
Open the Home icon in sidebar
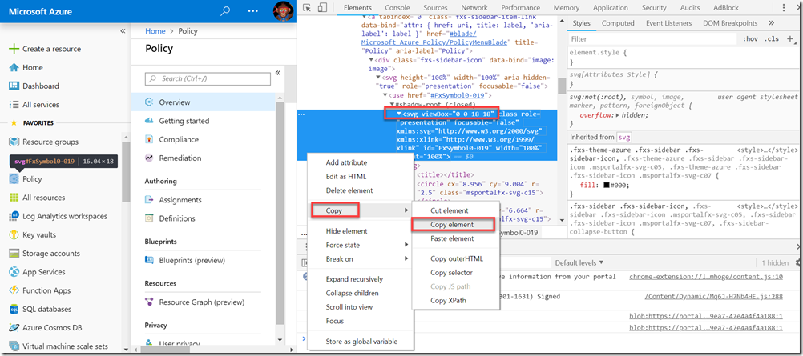point(14,67)
